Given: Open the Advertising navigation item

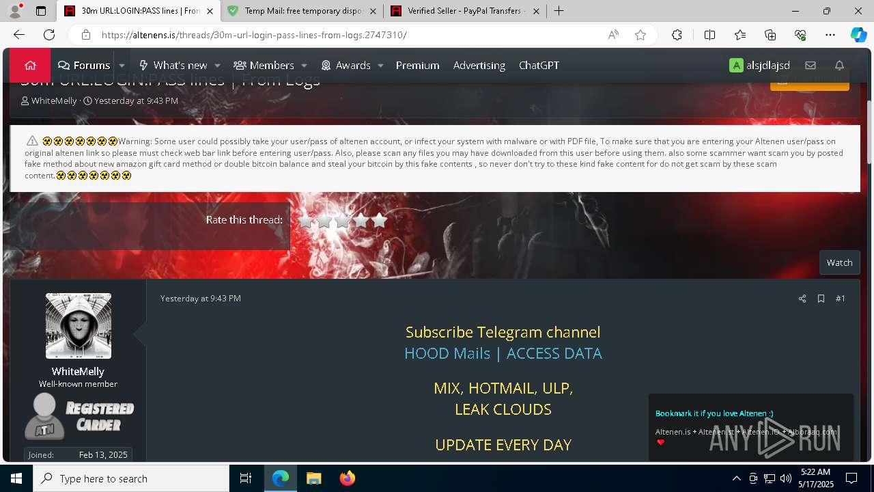Looking at the screenshot, I should click(x=479, y=66).
